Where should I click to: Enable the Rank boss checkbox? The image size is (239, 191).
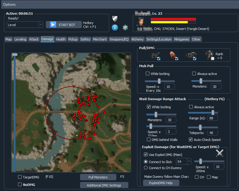point(213,58)
